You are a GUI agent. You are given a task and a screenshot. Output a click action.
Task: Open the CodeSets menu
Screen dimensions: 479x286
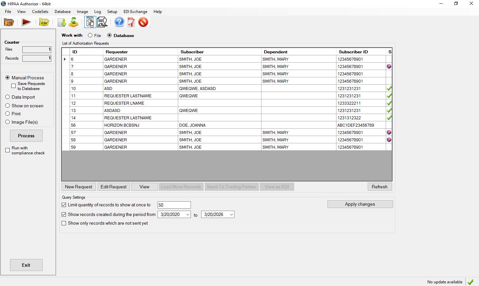[x=40, y=11]
